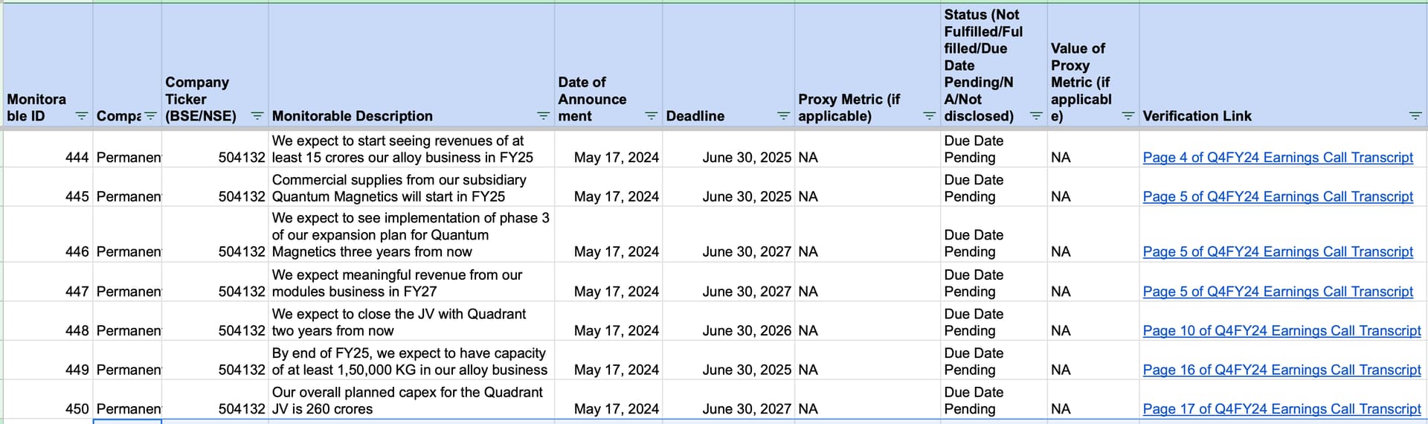This screenshot has width=1428, height=424.
Task: Filter the Monitorable Description column
Action: click(x=543, y=116)
